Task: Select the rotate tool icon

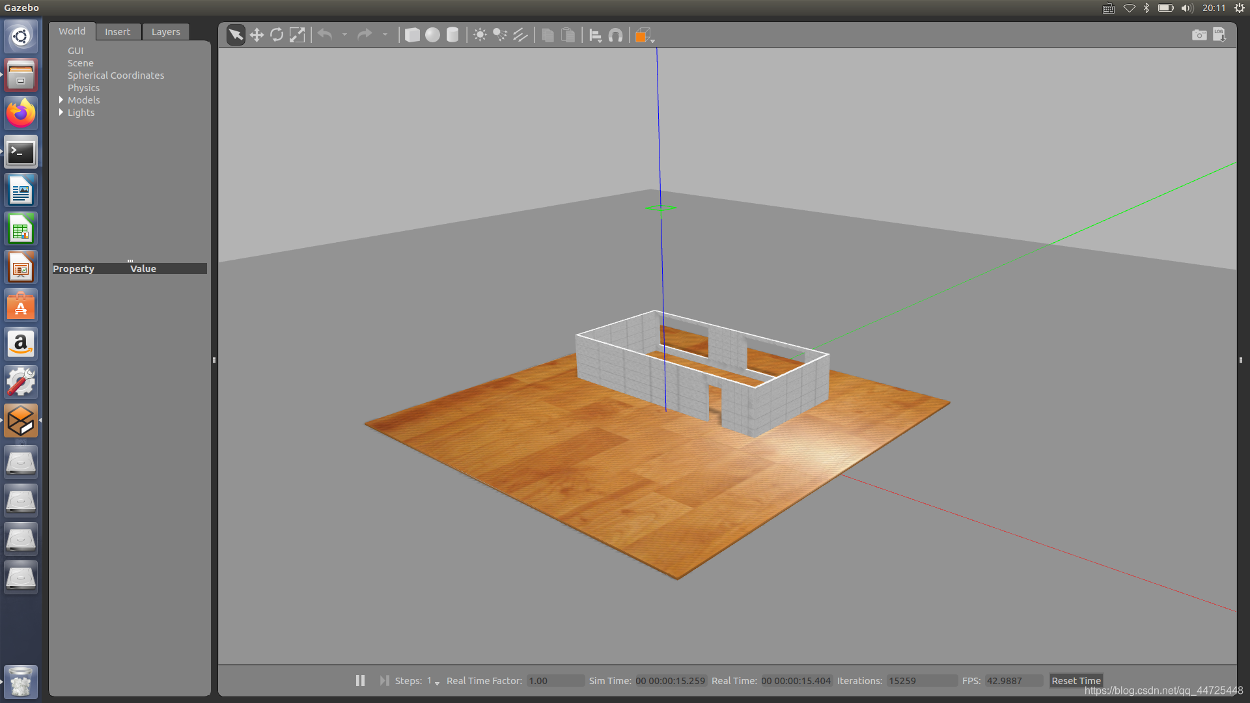Action: point(277,34)
